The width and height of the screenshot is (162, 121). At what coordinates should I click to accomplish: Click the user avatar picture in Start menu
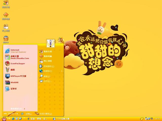(x=51, y=43)
